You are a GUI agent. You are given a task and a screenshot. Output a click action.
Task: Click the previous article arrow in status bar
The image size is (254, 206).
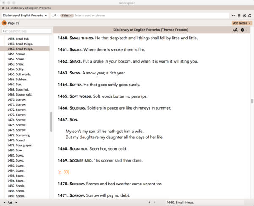(x=149, y=203)
